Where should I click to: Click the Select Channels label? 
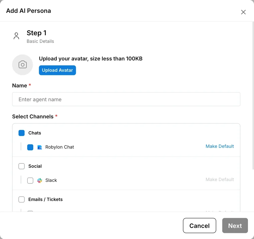pos(33,116)
